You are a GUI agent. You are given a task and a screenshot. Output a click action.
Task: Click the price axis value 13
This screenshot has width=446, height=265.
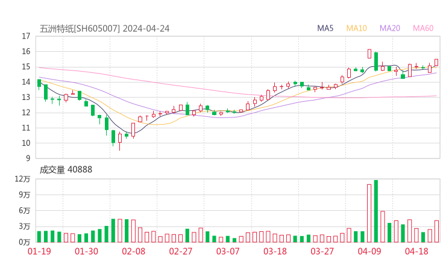26,97
